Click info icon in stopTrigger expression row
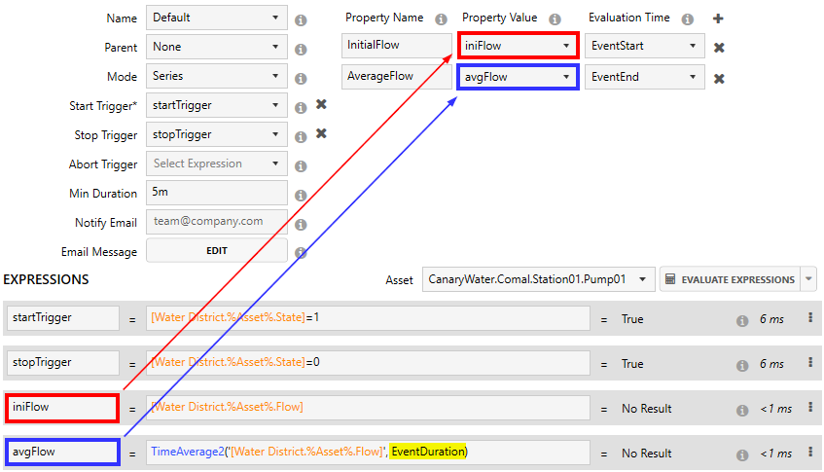This screenshot has width=824, height=472. [742, 365]
